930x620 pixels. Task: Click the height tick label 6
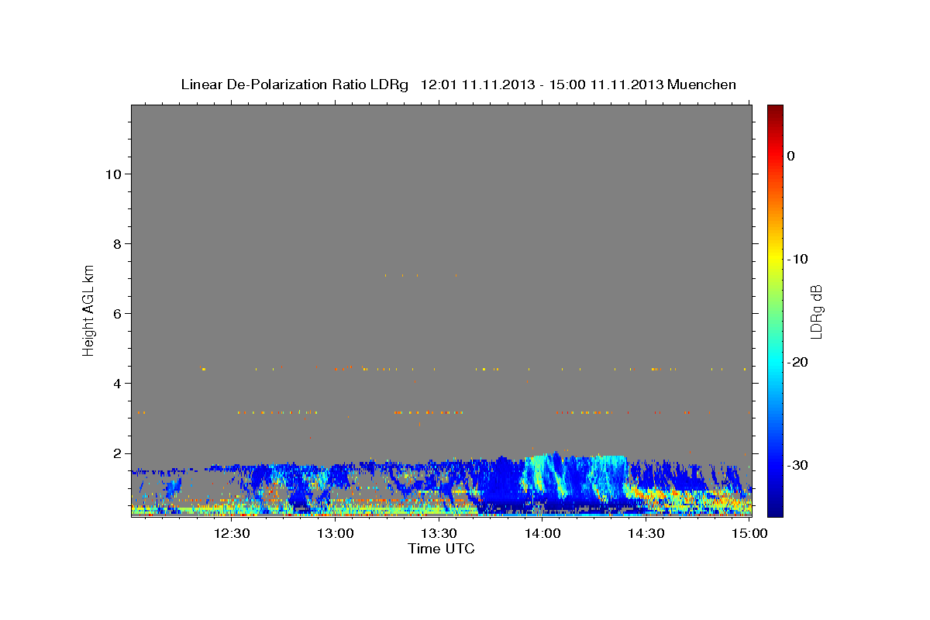[x=116, y=313]
